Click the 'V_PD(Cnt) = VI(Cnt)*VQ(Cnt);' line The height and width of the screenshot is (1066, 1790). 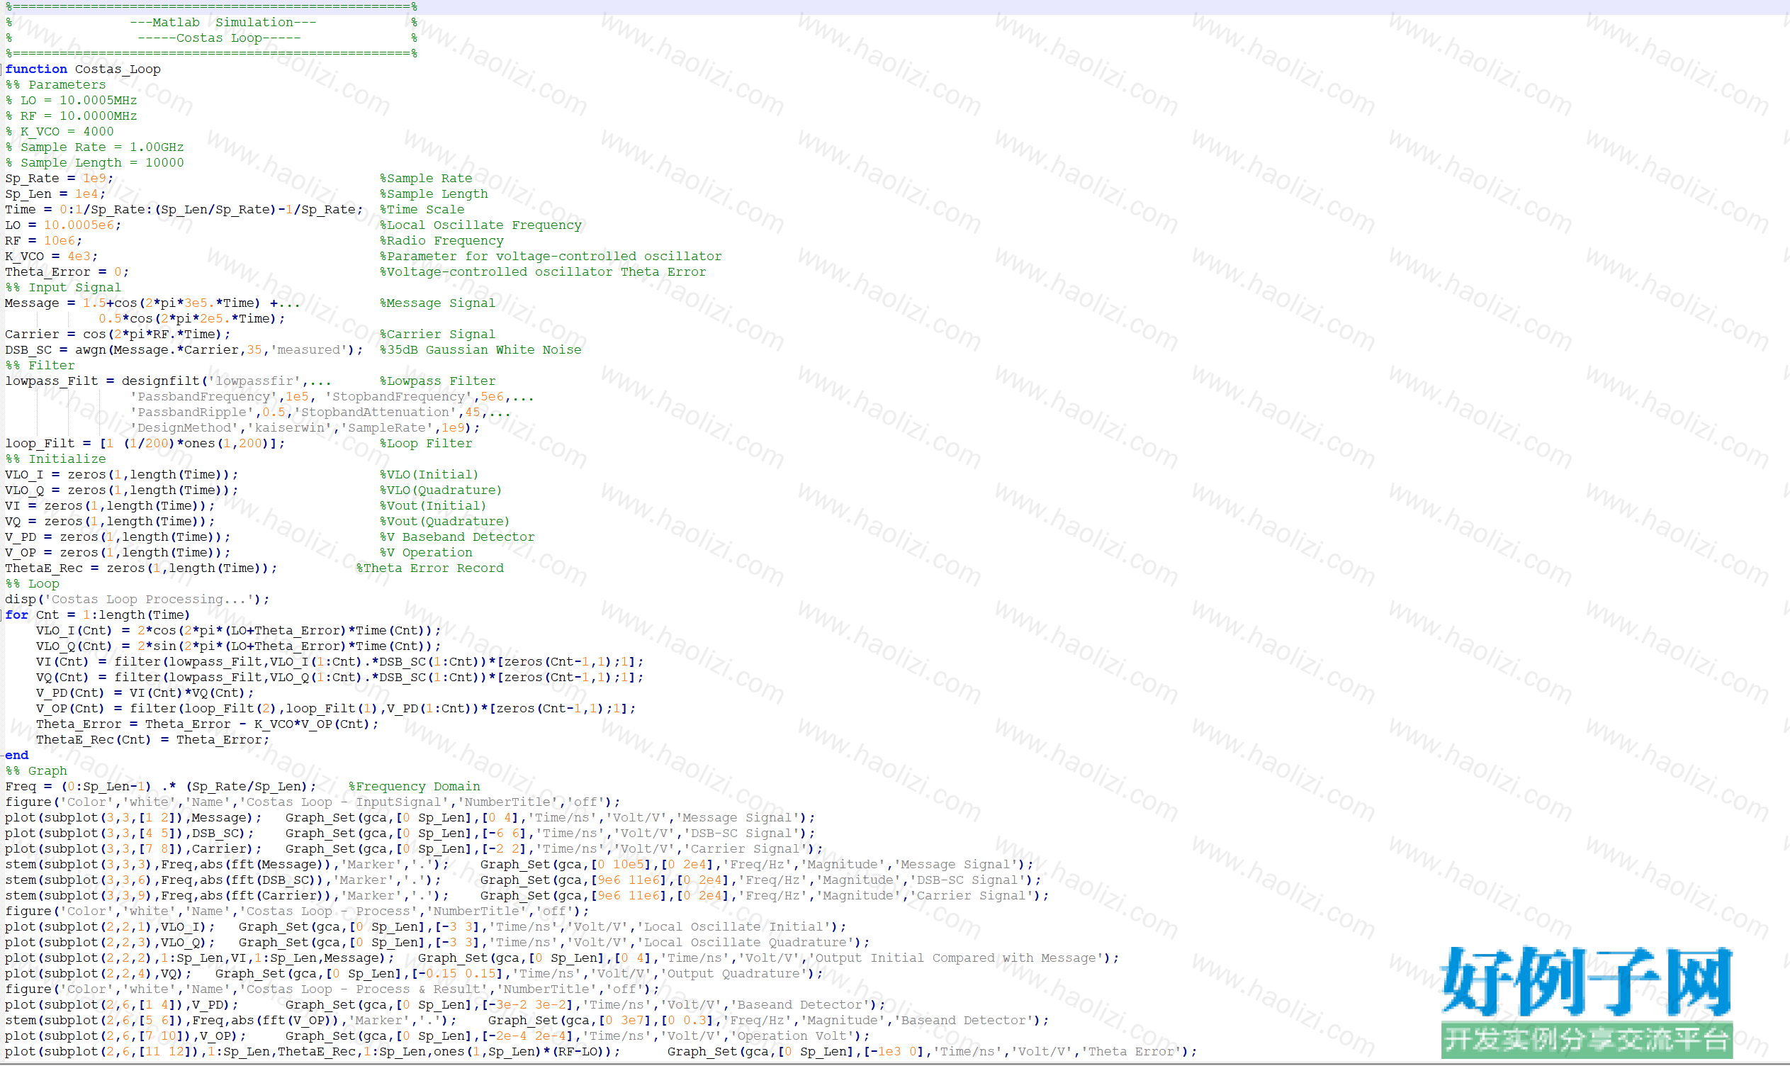pos(145,693)
